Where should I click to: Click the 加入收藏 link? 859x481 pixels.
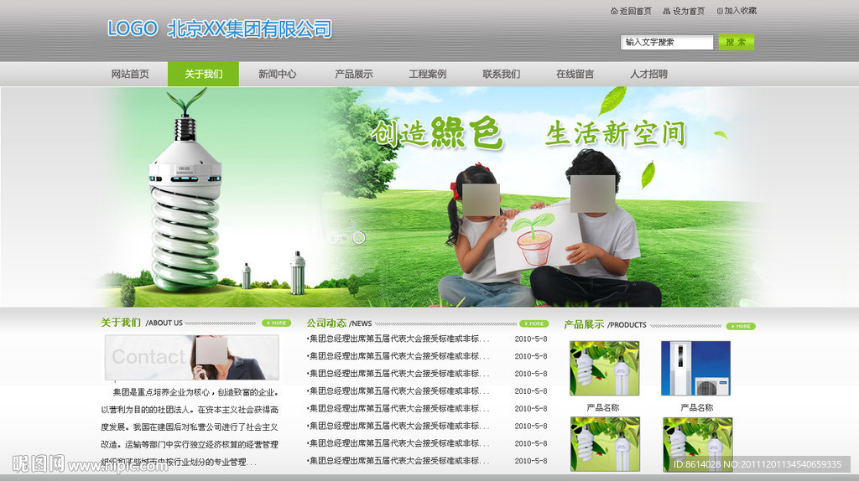tap(740, 11)
